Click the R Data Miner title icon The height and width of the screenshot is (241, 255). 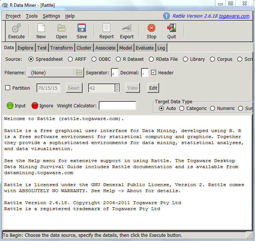pos(5,5)
